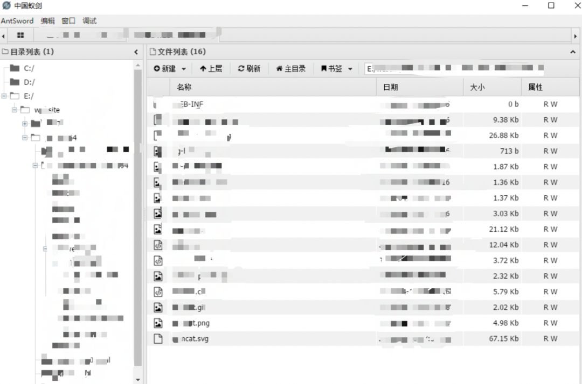
Task: Open the AntSword menu
Action: coord(17,21)
